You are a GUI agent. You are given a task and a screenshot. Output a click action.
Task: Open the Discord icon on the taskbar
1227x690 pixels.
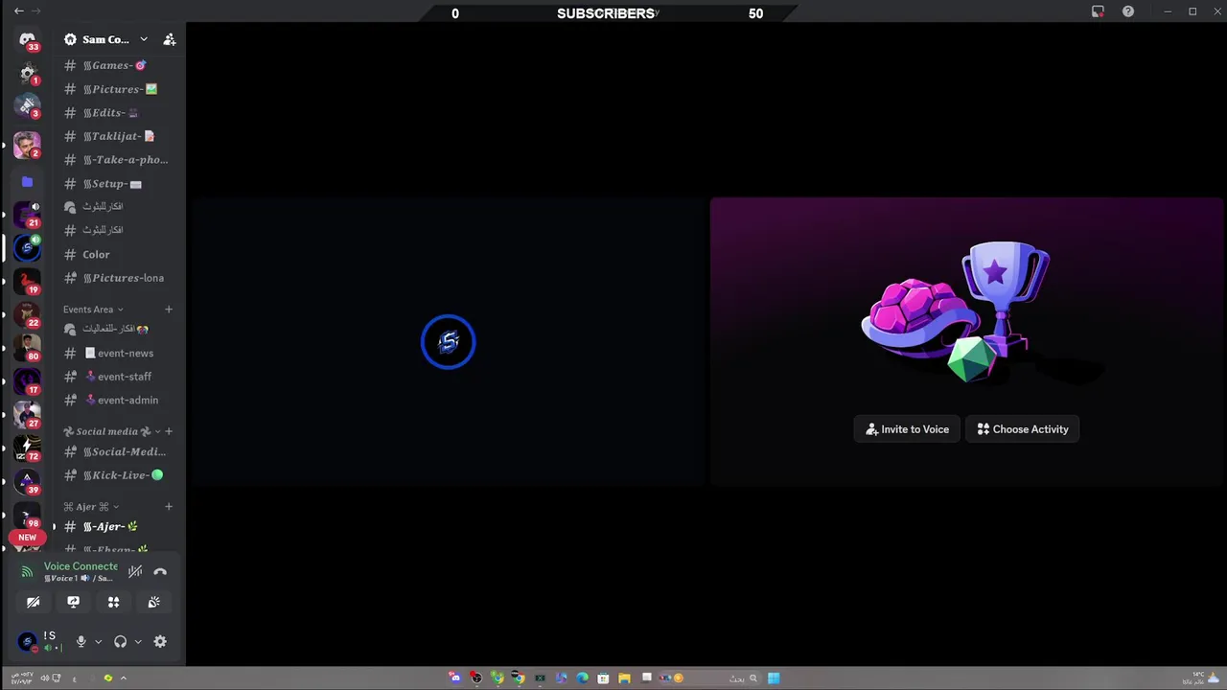tap(454, 678)
